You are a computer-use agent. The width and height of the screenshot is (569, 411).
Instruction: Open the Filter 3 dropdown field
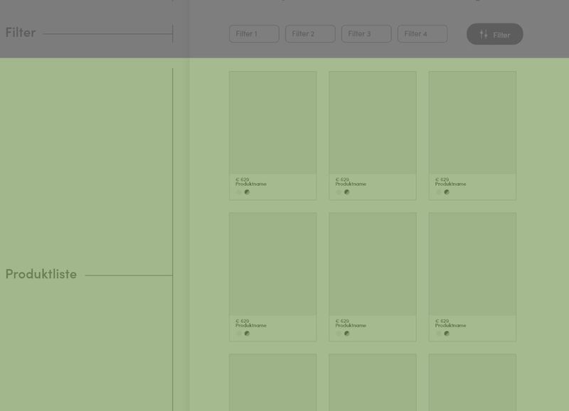pos(366,33)
